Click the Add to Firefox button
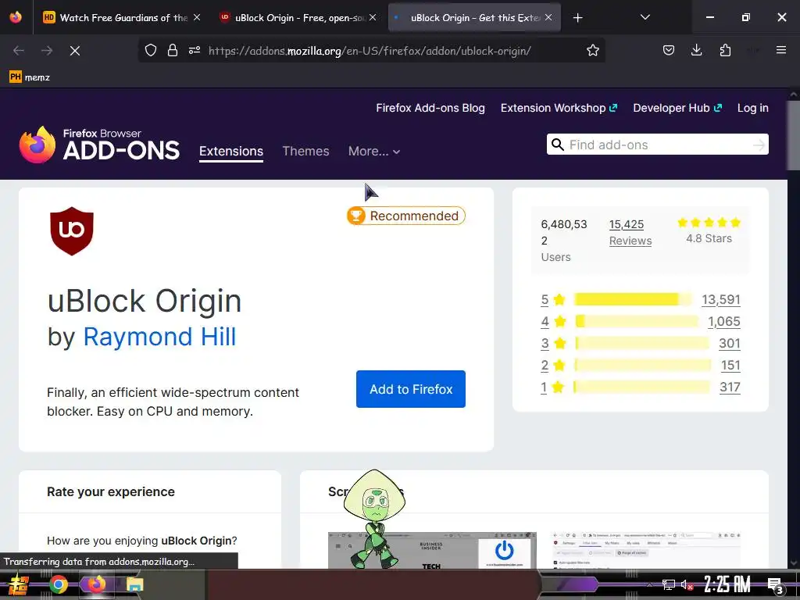Image resolution: width=800 pixels, height=600 pixels. (x=411, y=389)
